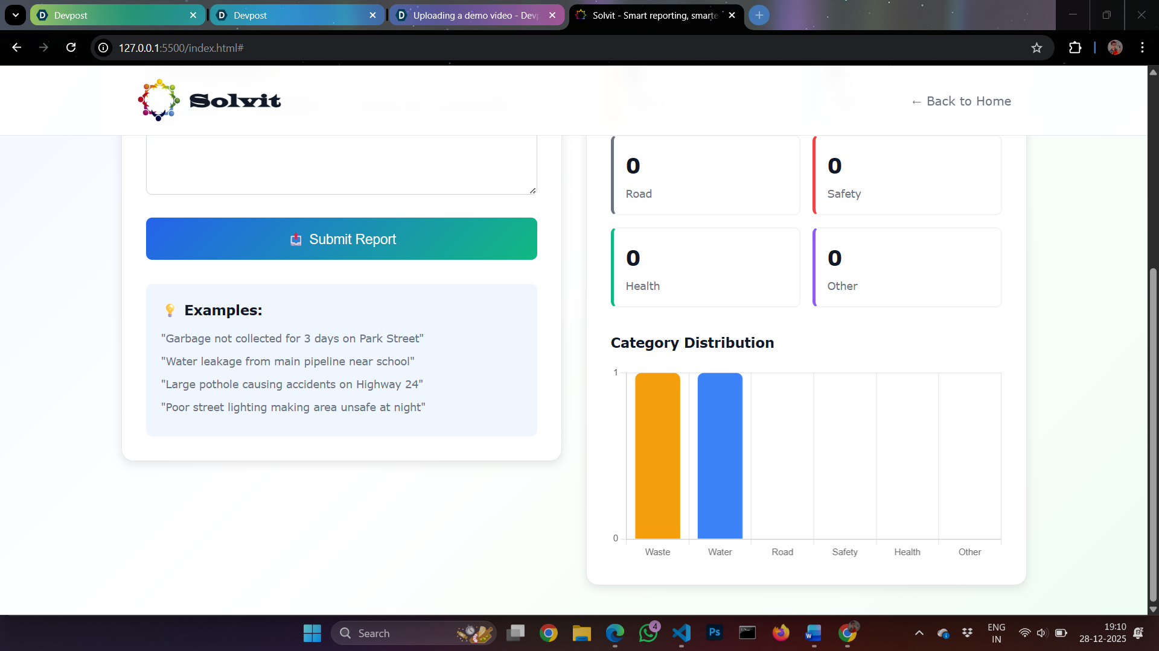Switch to first Devpost tab

tap(117, 15)
